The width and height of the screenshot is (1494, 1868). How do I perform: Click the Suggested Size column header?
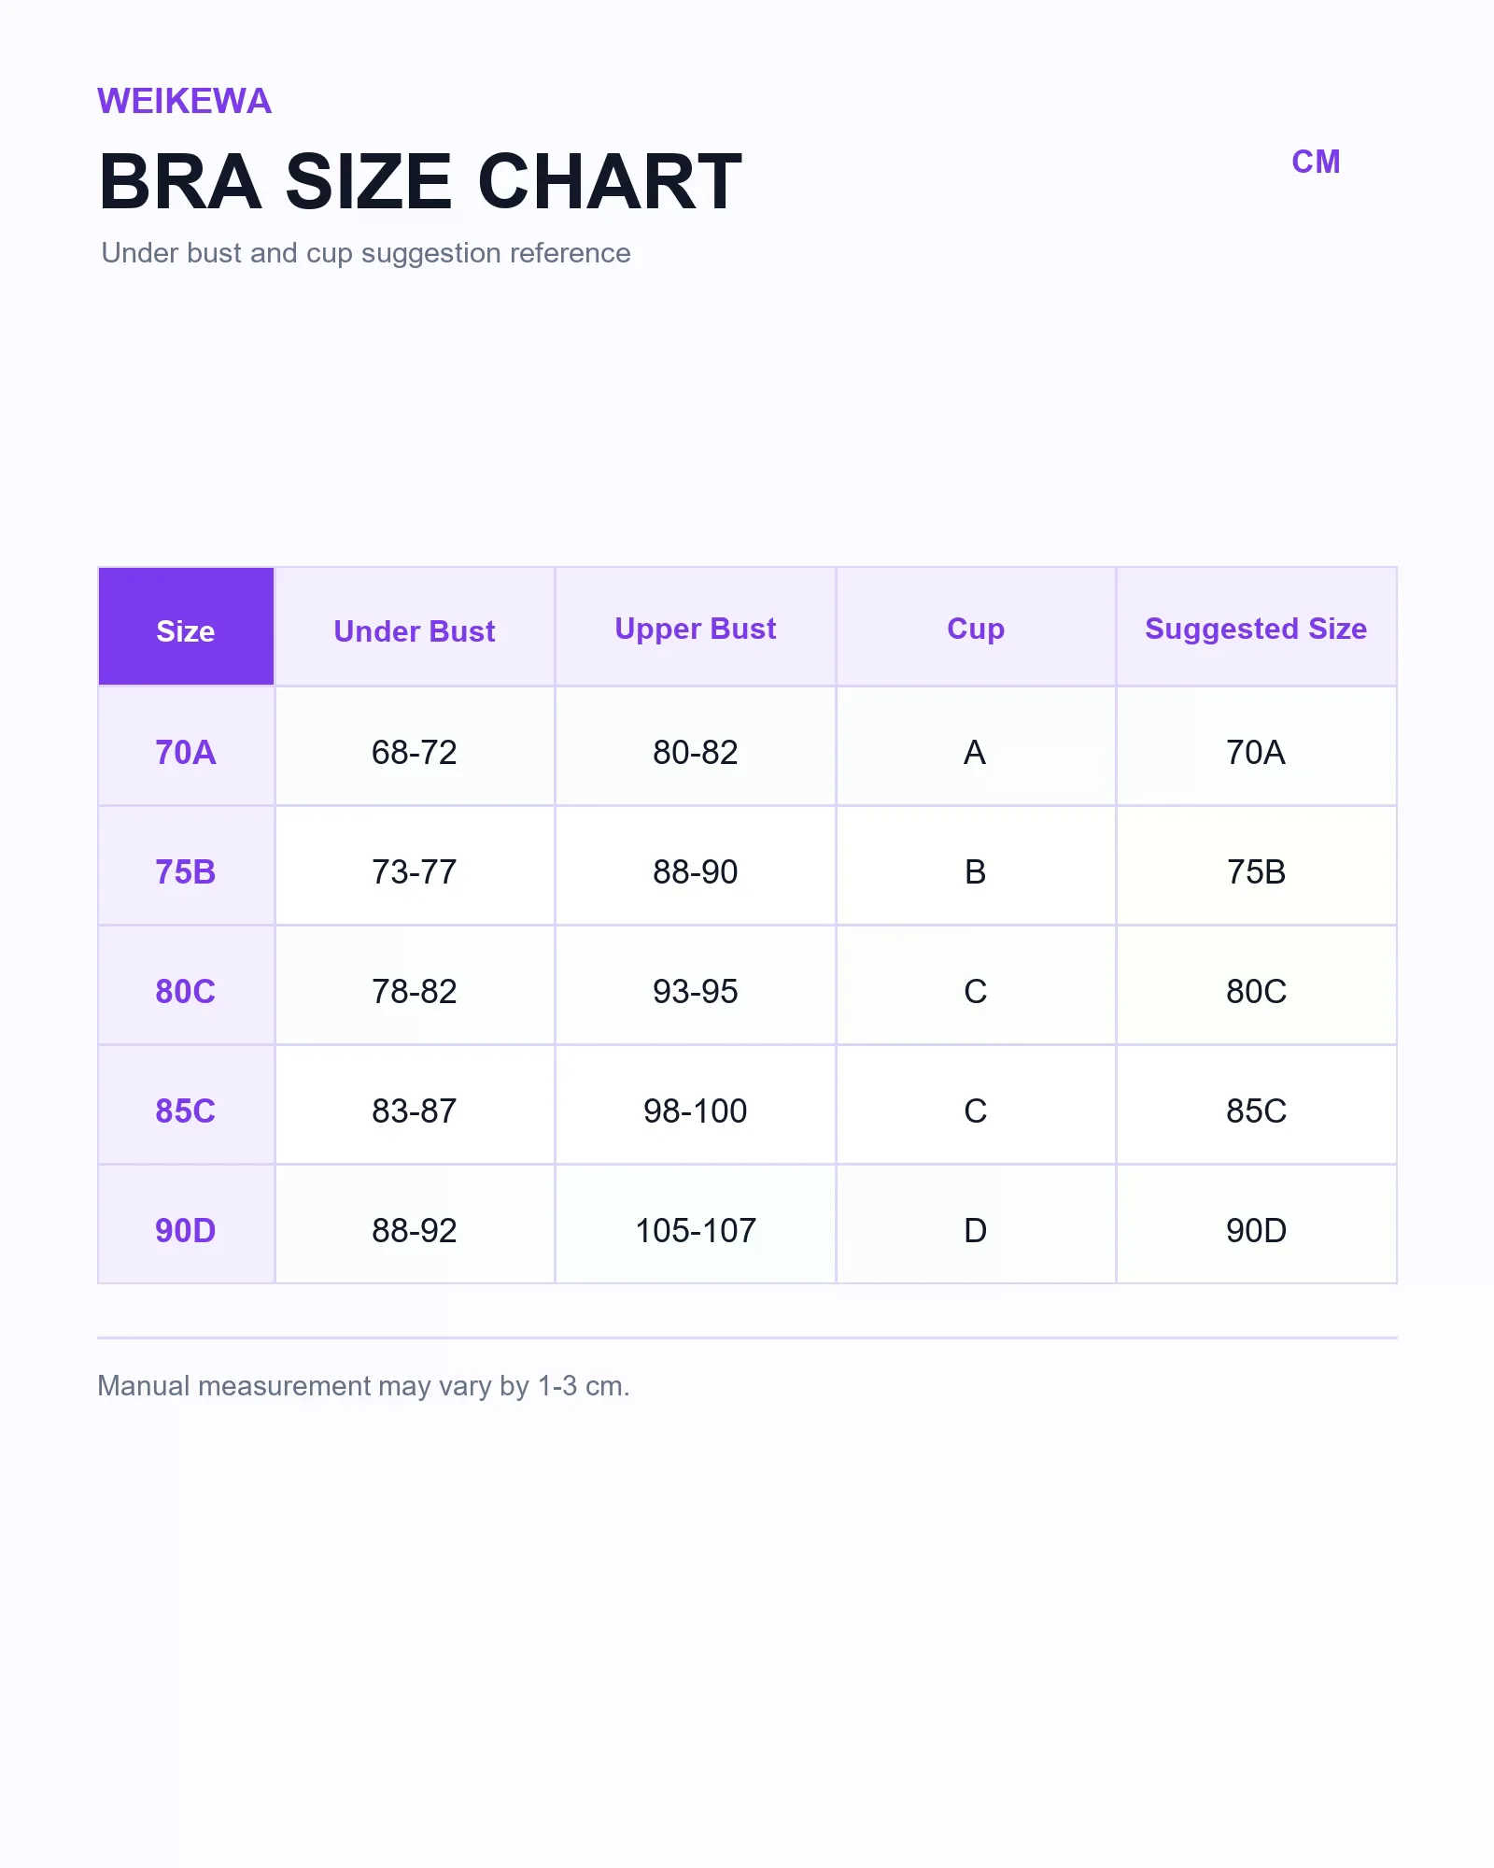(1257, 626)
